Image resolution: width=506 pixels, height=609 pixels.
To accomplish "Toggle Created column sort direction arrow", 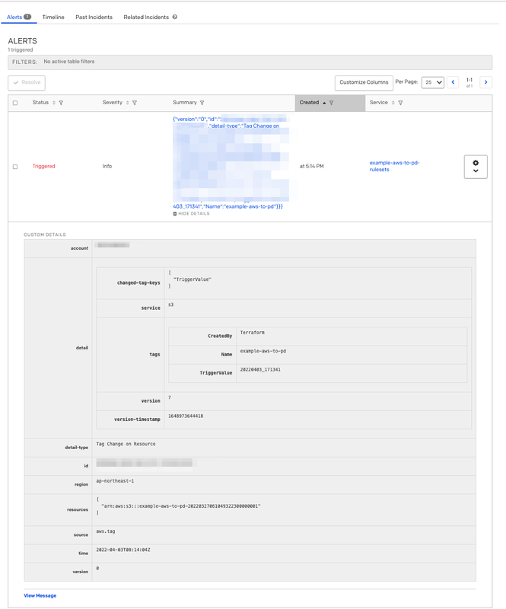I will pyautogui.click(x=324, y=103).
